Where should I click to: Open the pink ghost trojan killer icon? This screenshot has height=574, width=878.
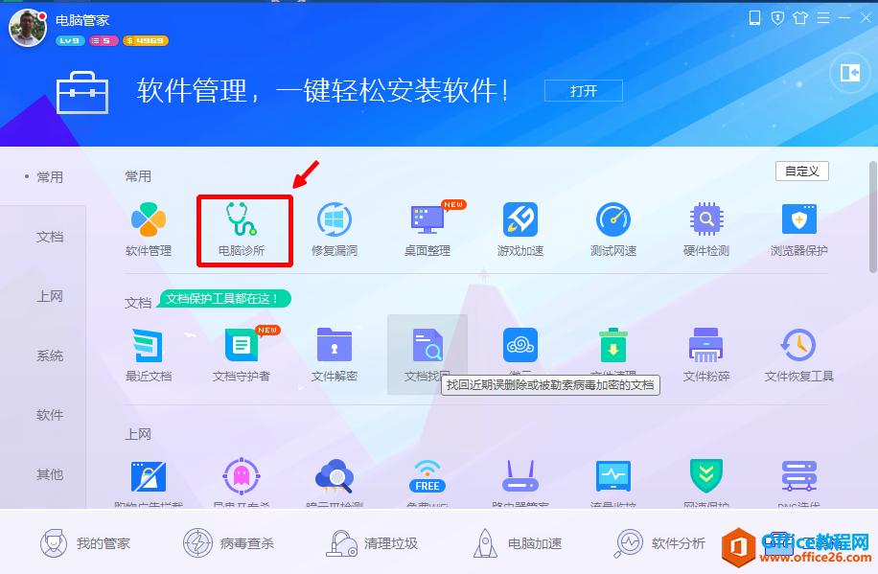click(x=242, y=476)
